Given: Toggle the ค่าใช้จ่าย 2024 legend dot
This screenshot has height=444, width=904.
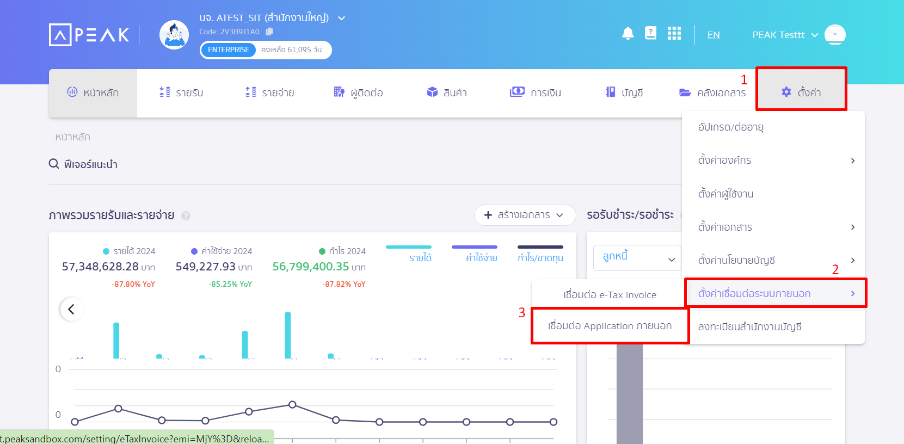Looking at the screenshot, I should 194,251.
